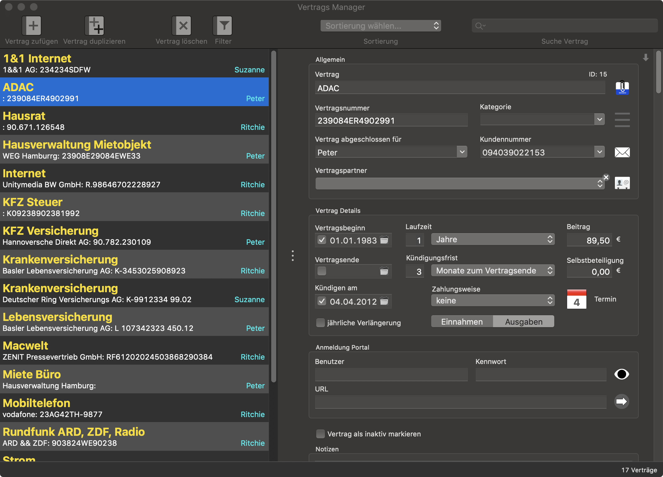Check Vertrag als inaktiv markieren
Image resolution: width=663 pixels, height=477 pixels.
[321, 434]
